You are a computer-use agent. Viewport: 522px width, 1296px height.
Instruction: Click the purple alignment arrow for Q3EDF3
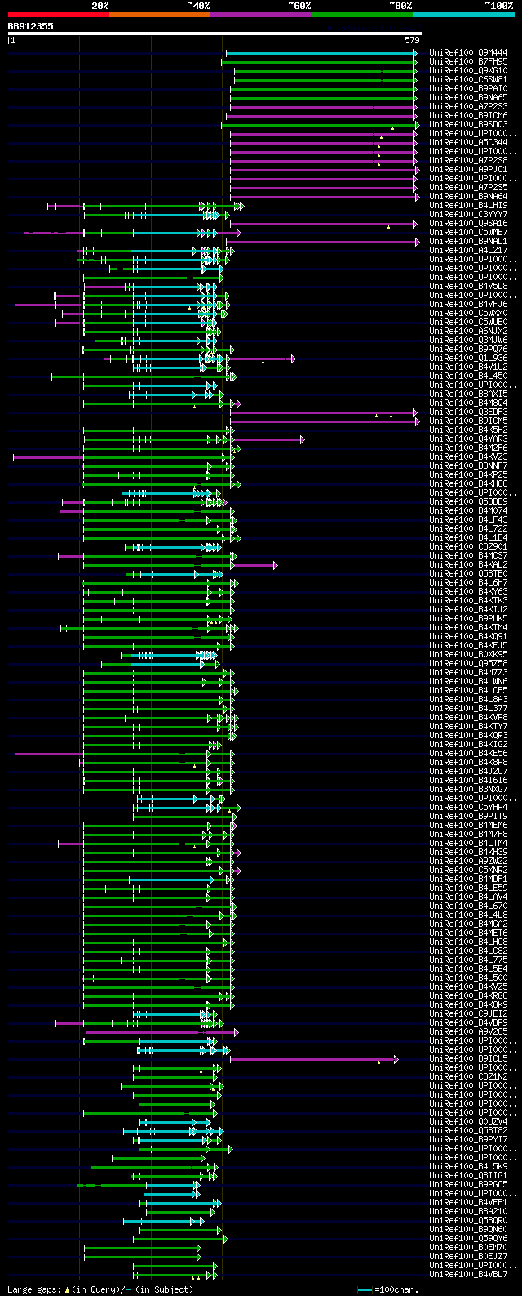click(324, 412)
